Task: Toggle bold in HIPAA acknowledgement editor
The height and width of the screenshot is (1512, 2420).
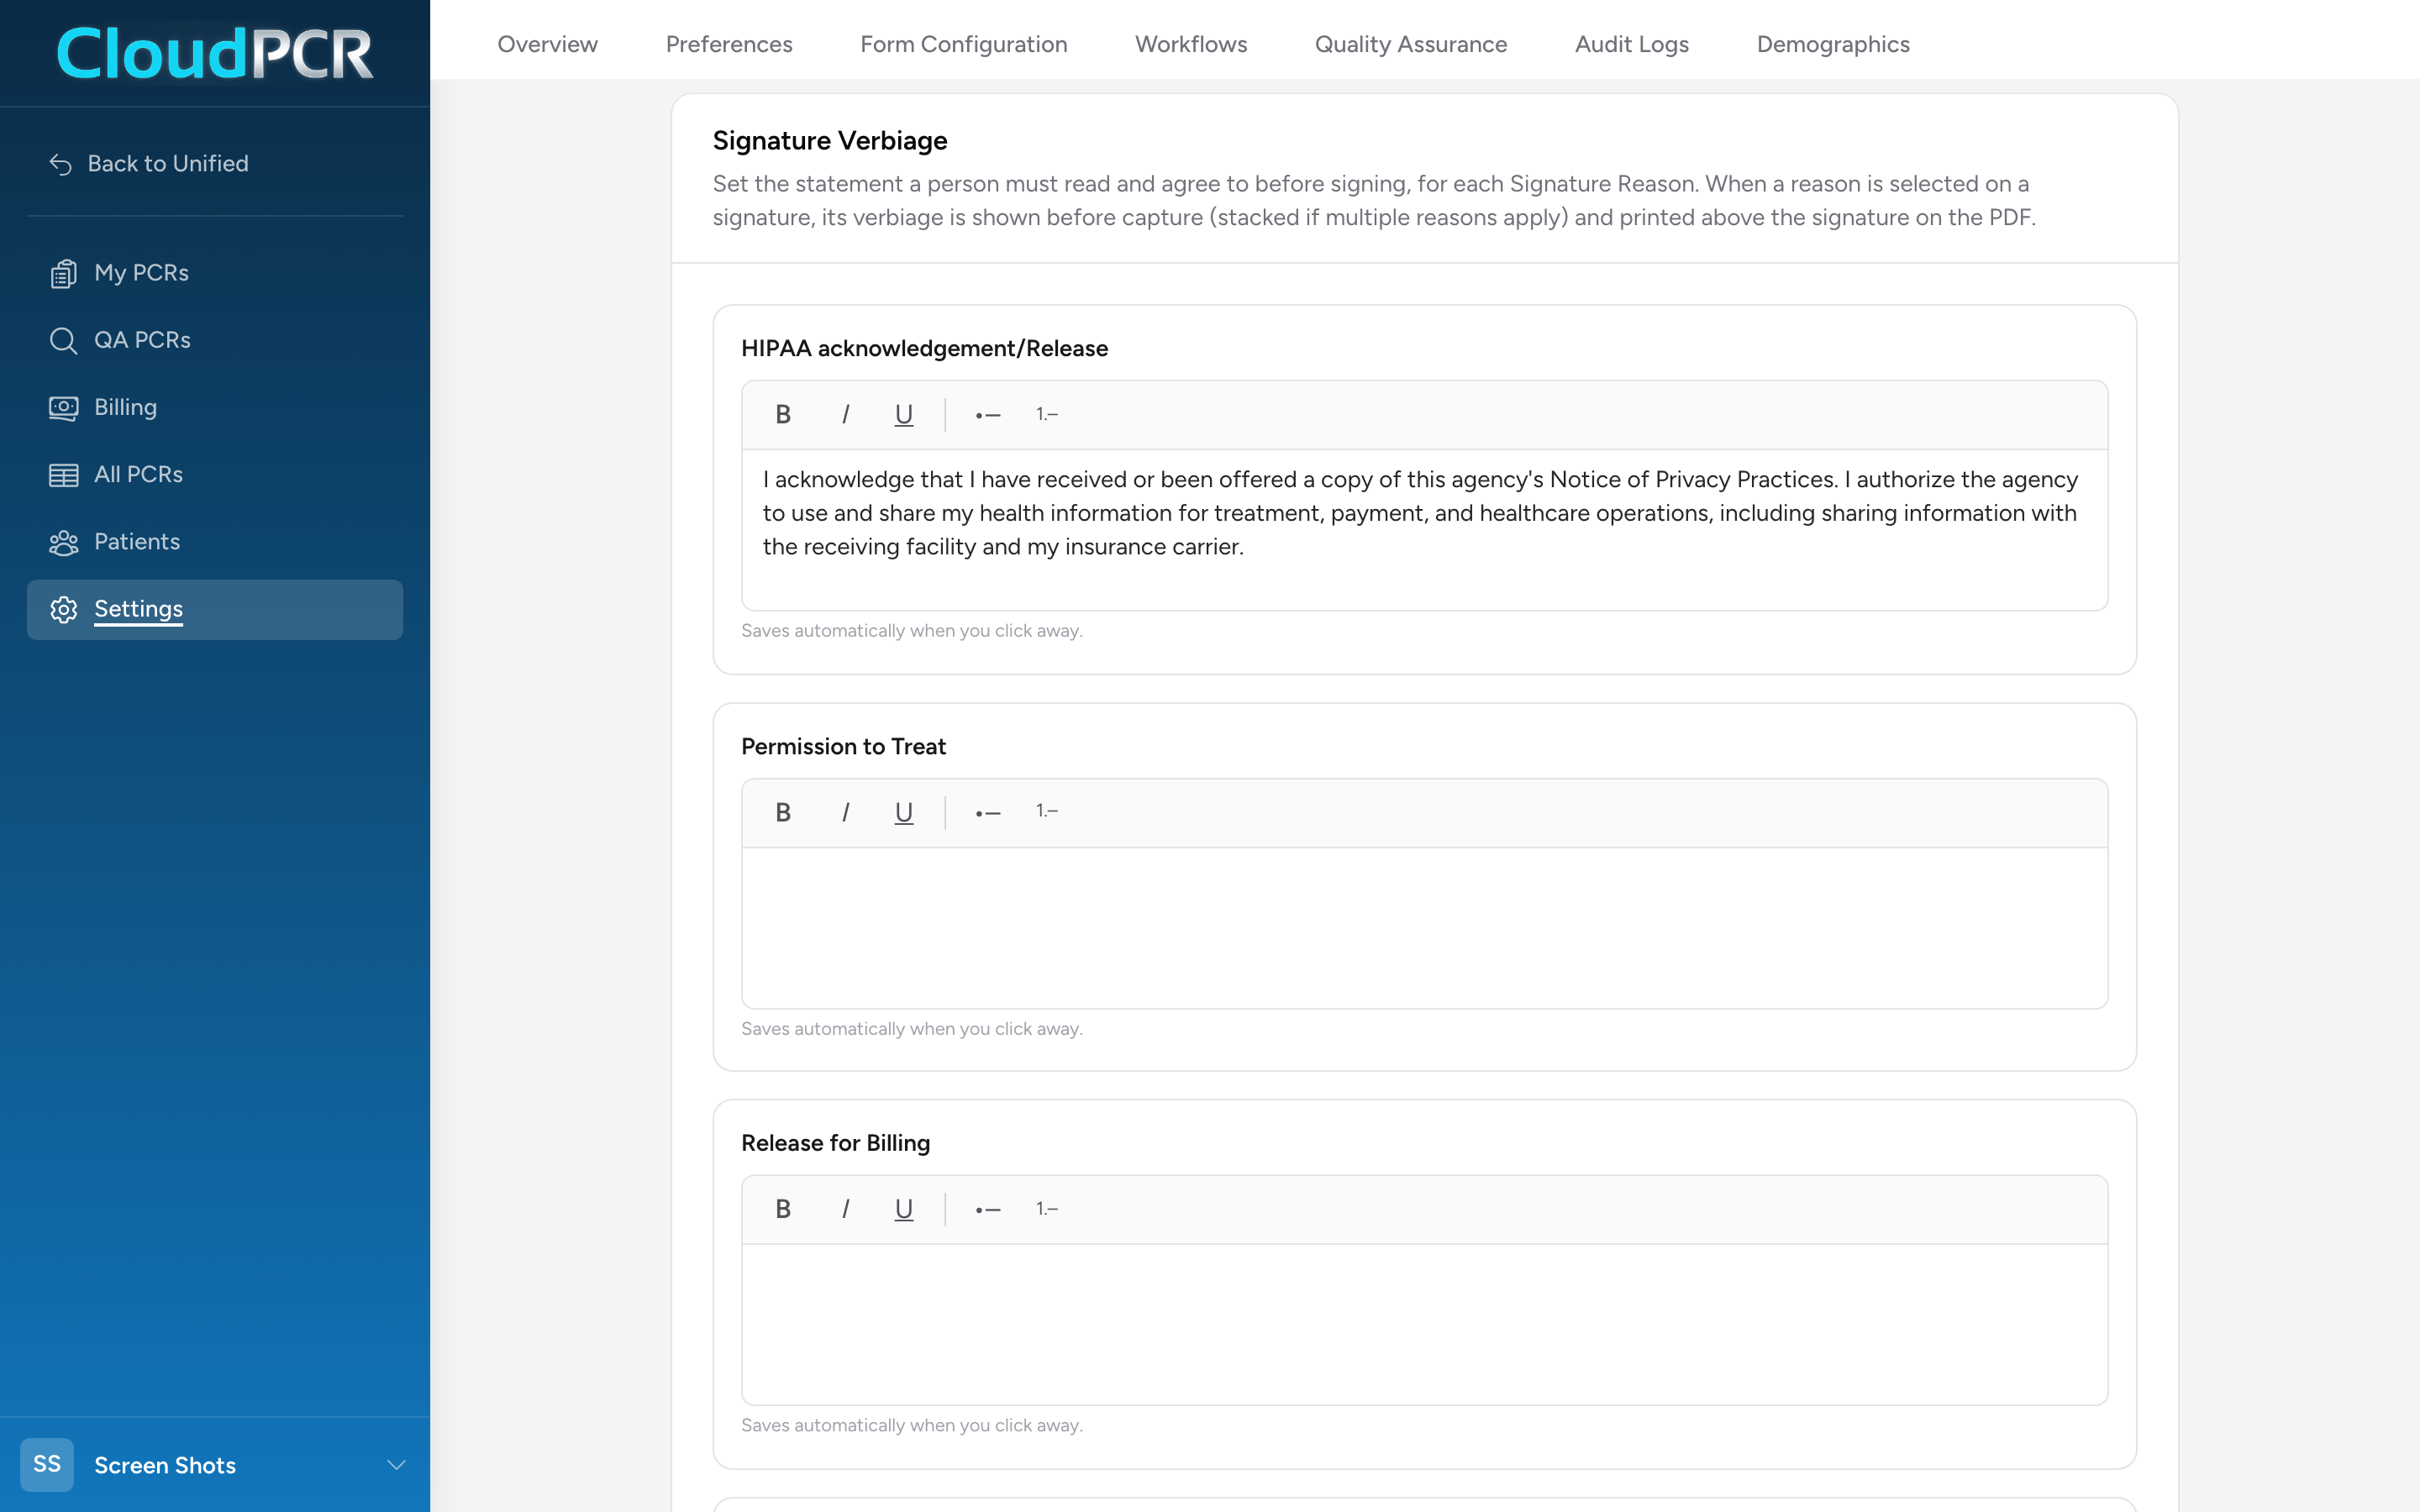Action: 783,414
